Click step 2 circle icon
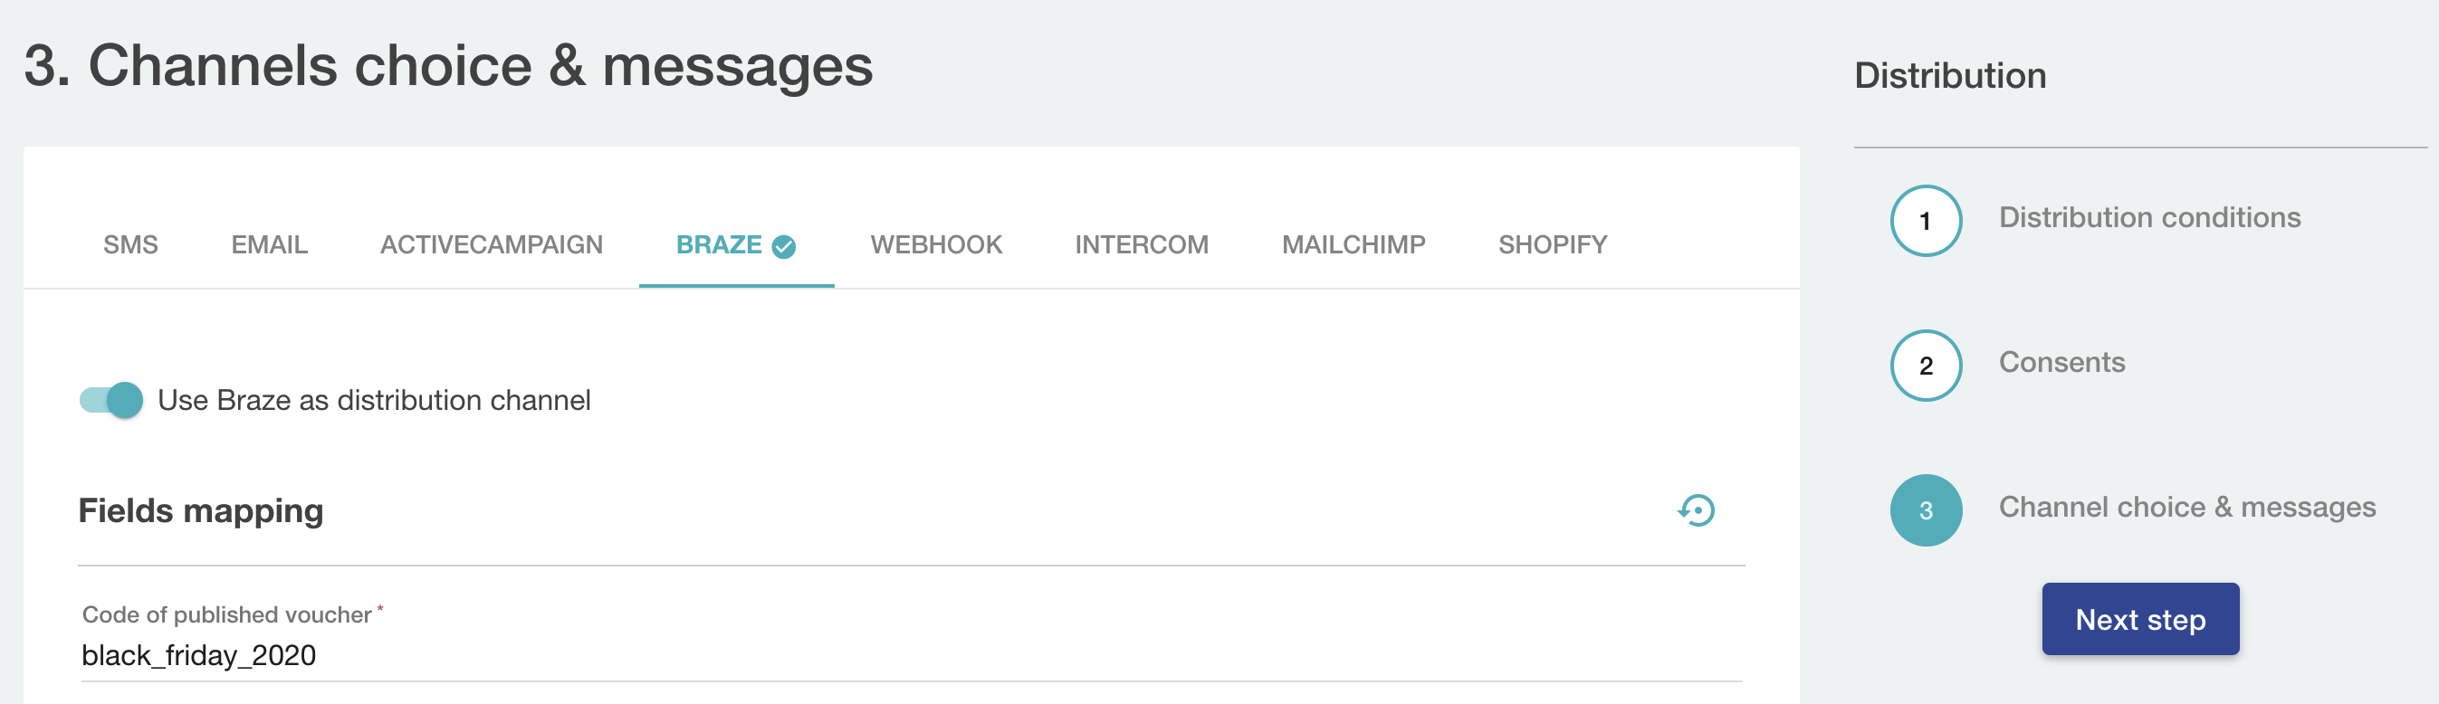 [x=1925, y=366]
